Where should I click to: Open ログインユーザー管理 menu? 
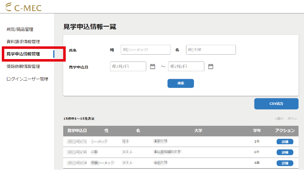coord(27,79)
